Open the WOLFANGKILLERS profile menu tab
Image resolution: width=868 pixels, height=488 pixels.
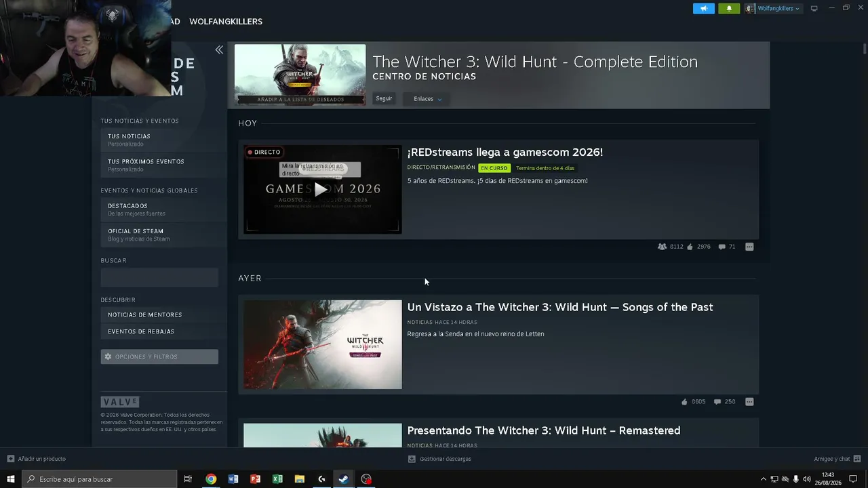click(x=226, y=22)
